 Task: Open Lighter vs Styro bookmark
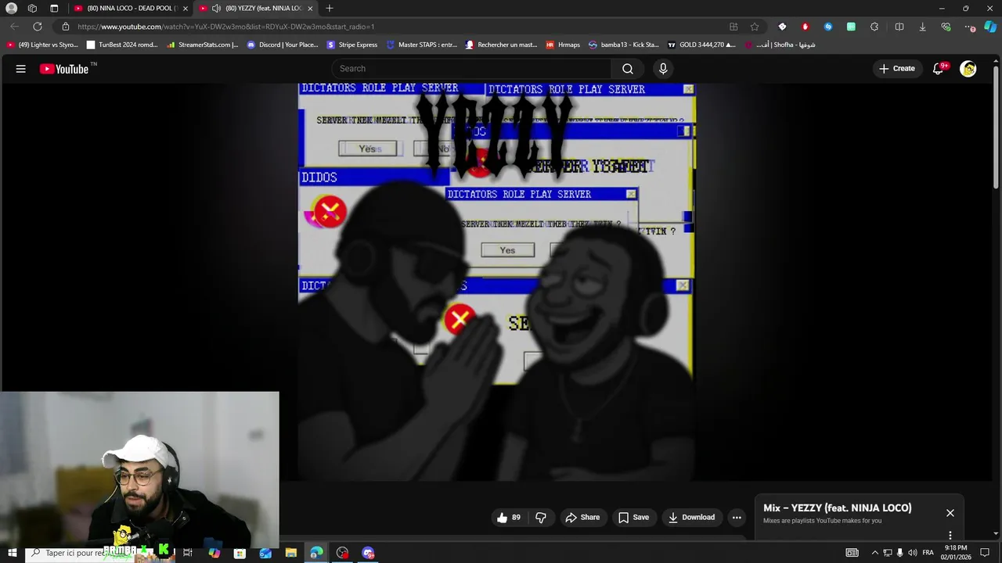tap(42, 45)
